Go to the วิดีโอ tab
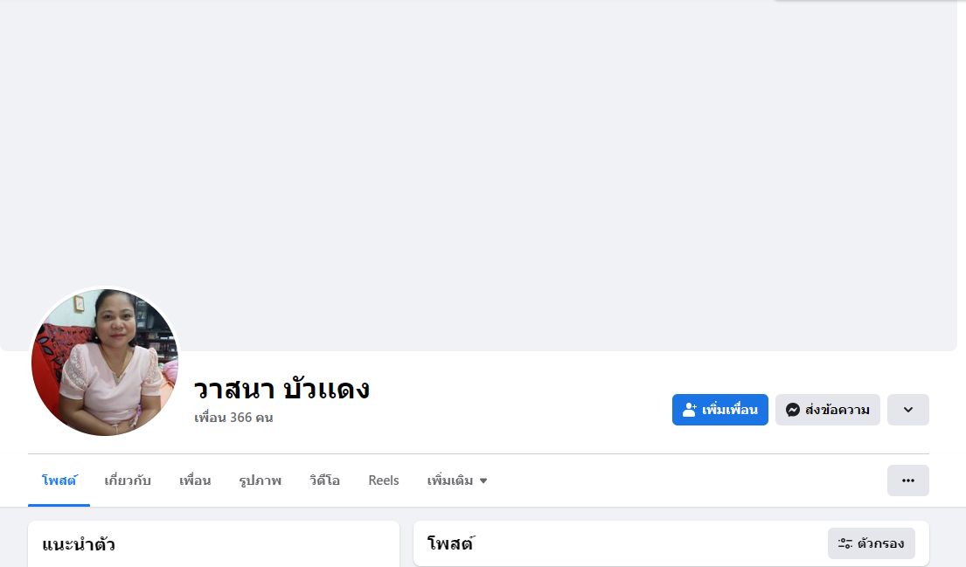Image resolution: width=966 pixels, height=567 pixels. pyautogui.click(x=324, y=481)
